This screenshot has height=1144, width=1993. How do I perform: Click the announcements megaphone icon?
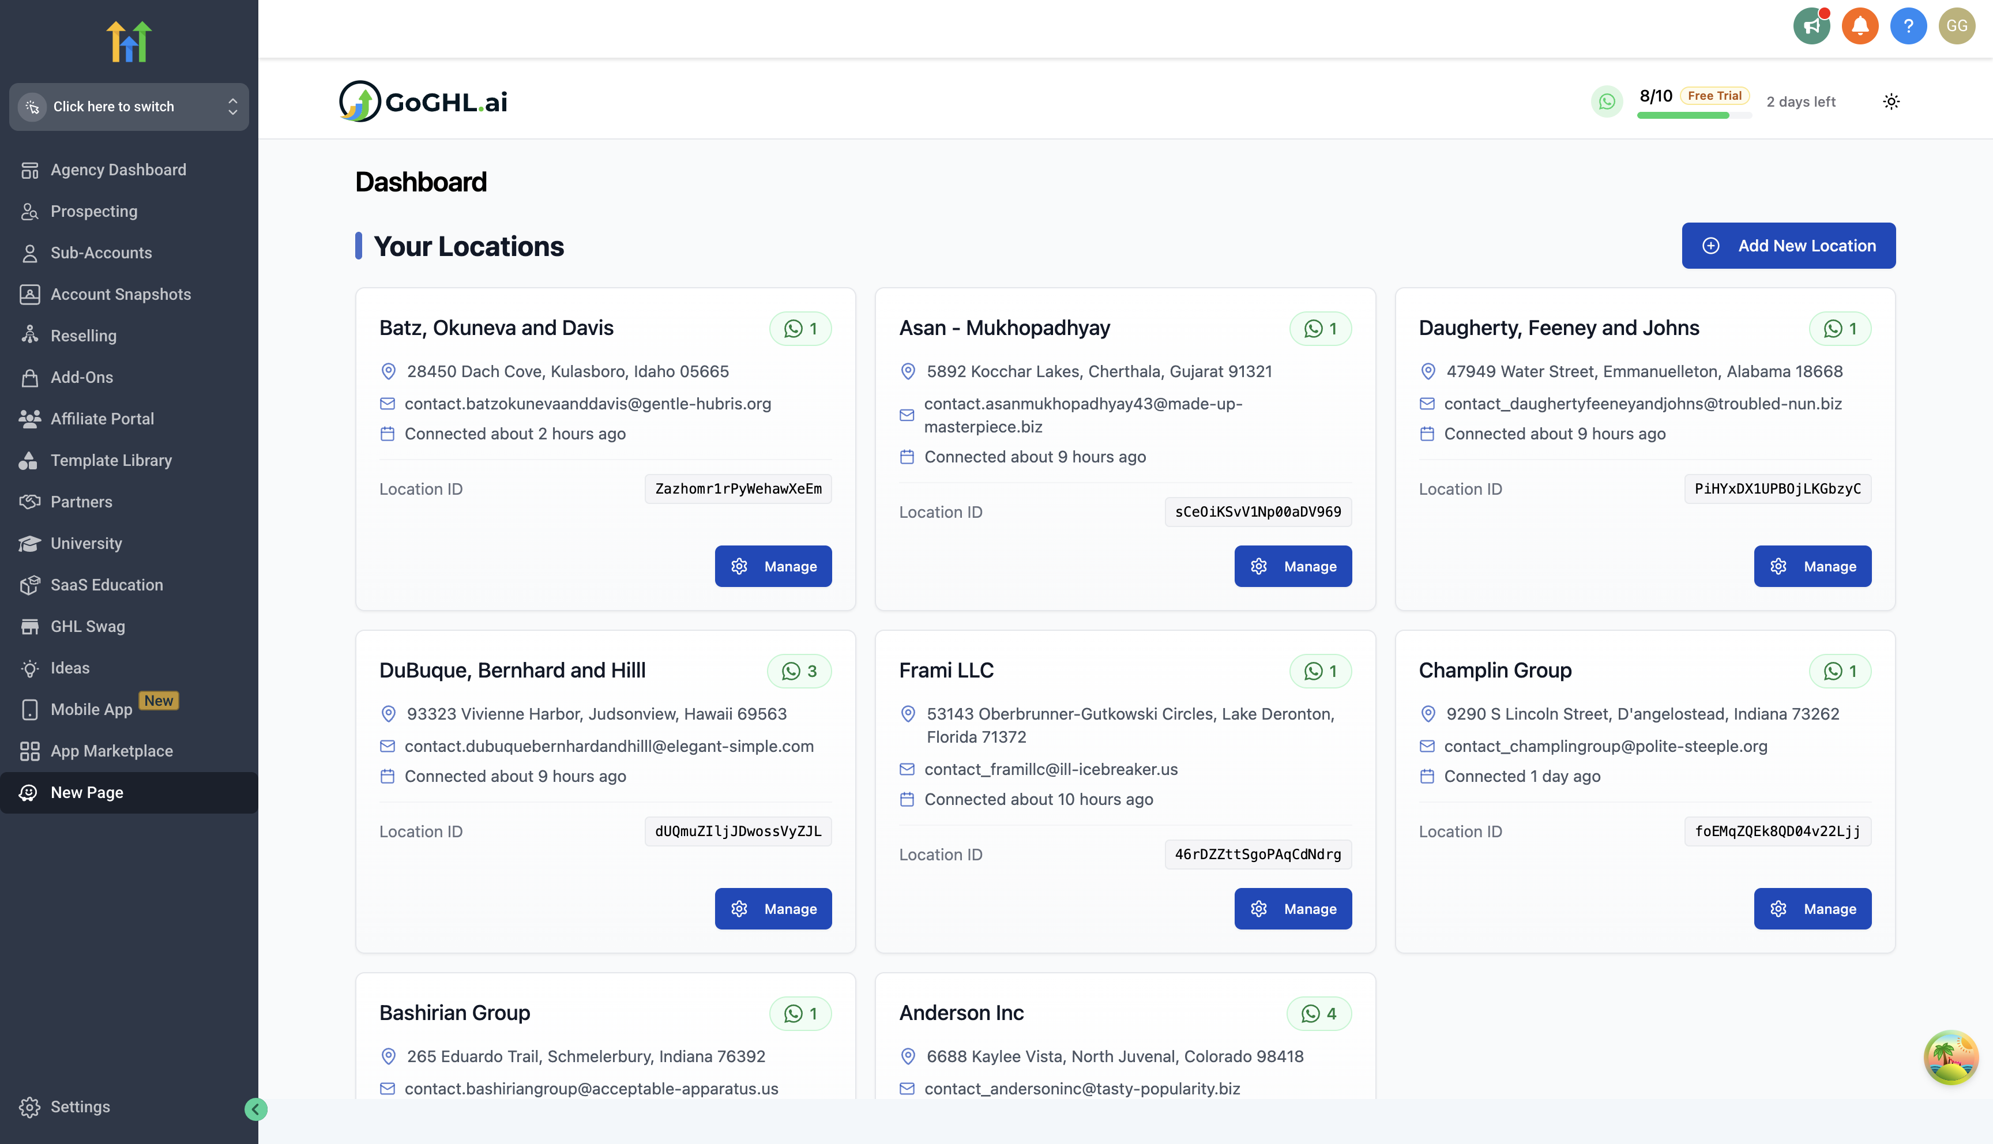point(1811,26)
